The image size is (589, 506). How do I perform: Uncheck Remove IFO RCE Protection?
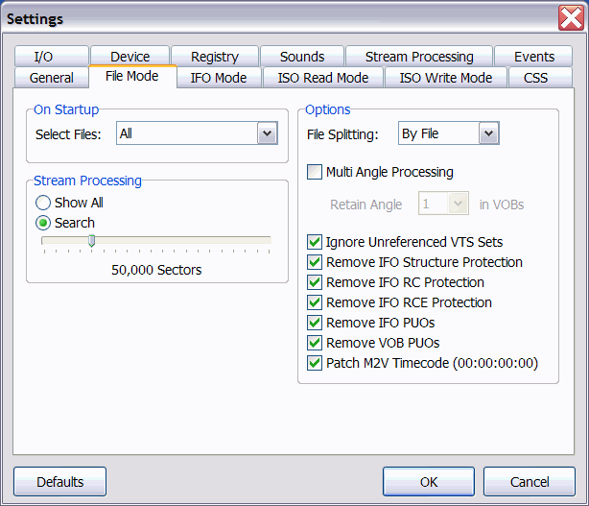[x=315, y=302]
